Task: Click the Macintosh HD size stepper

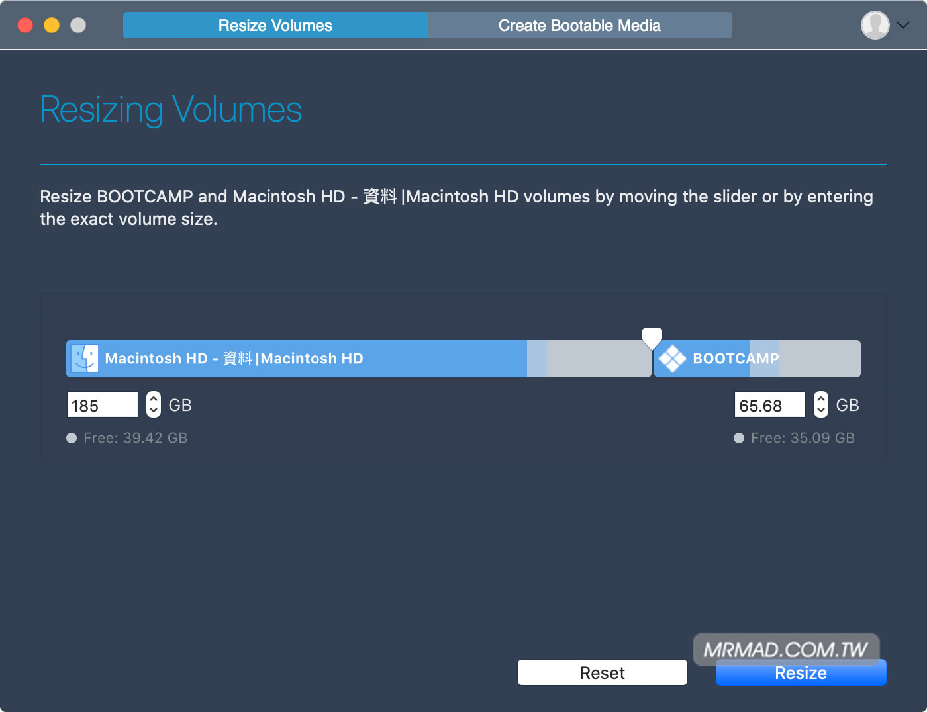Action: click(x=154, y=404)
